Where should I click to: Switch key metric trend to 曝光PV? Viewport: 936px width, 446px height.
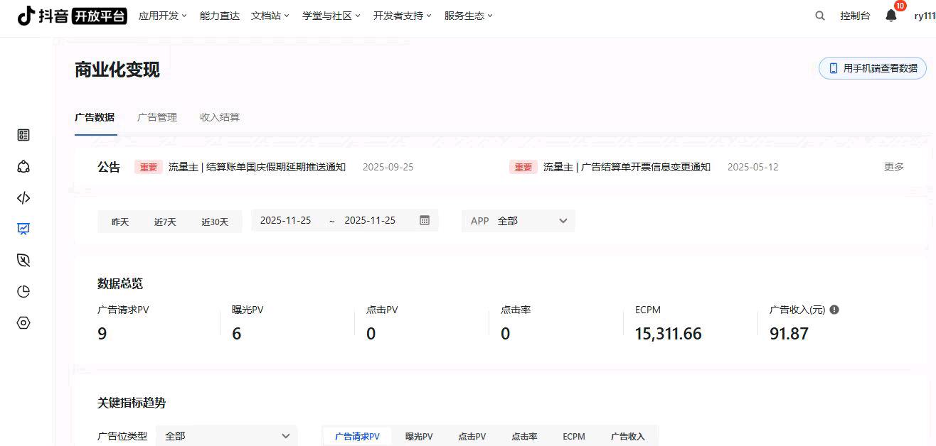coord(418,436)
